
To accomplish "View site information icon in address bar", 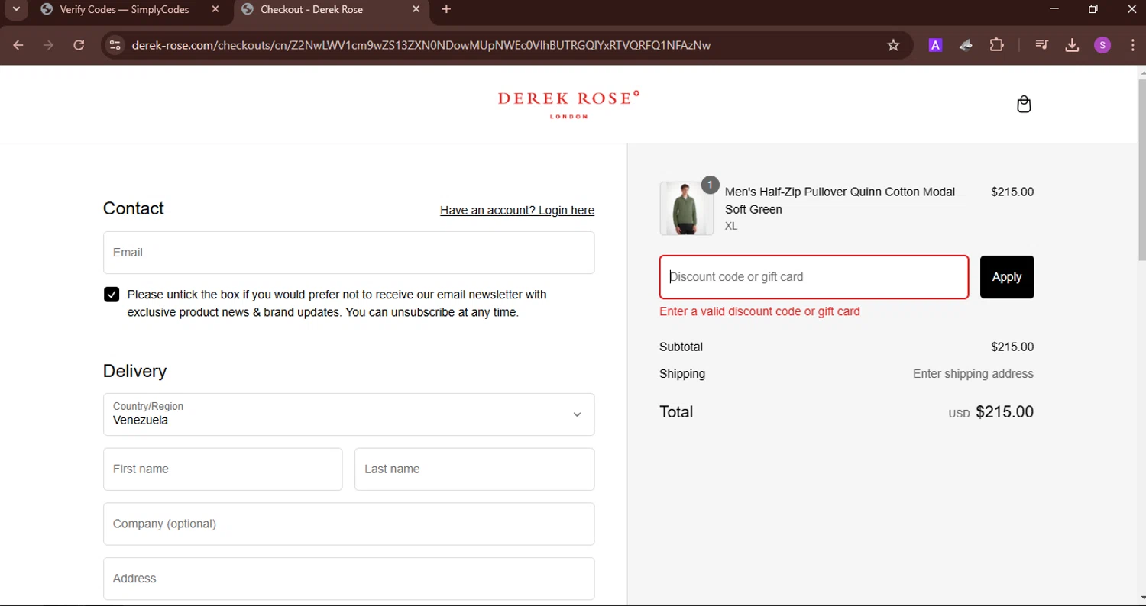I will 115,45.
